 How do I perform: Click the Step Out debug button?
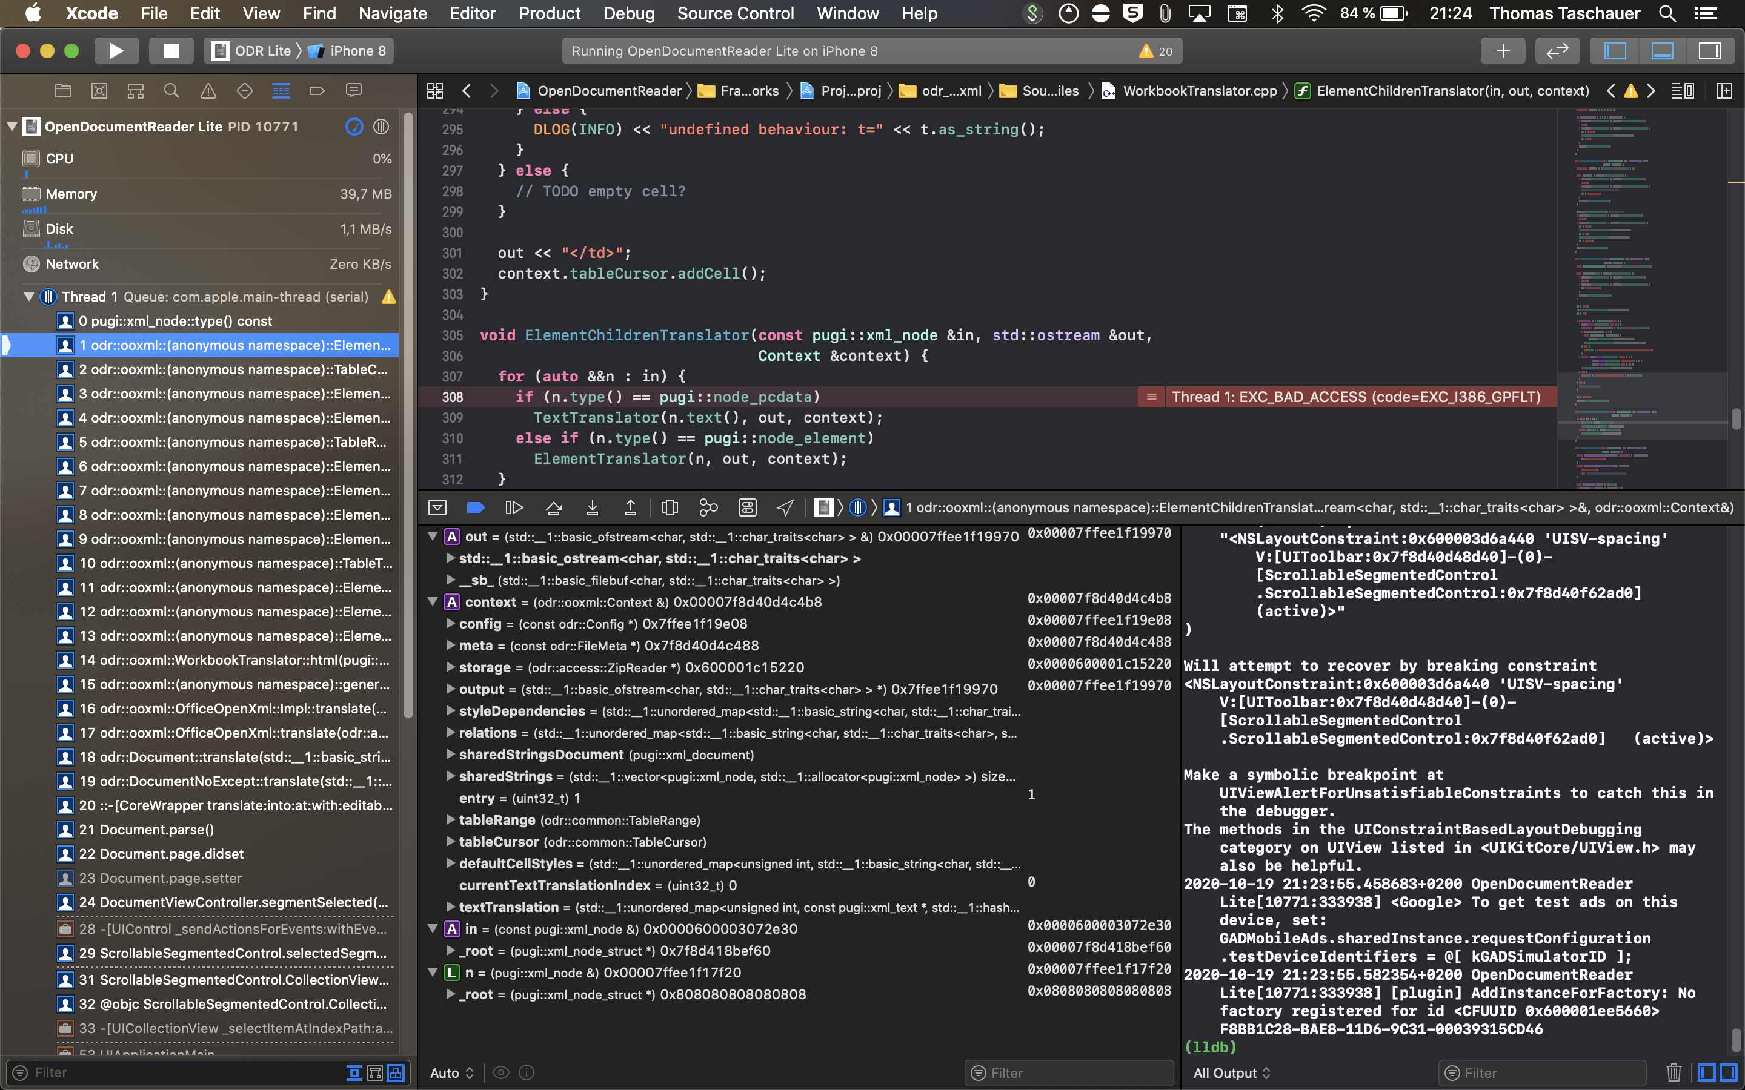[630, 507]
